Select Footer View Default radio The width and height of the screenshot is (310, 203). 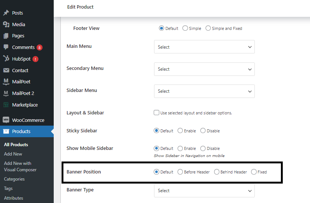[161, 28]
